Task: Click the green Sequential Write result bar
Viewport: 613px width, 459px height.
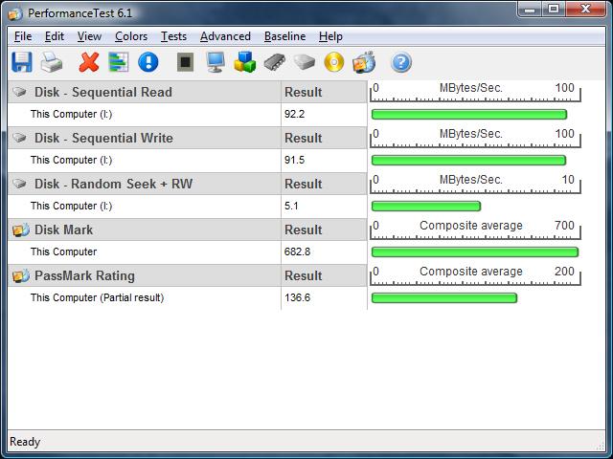Action: [468, 161]
